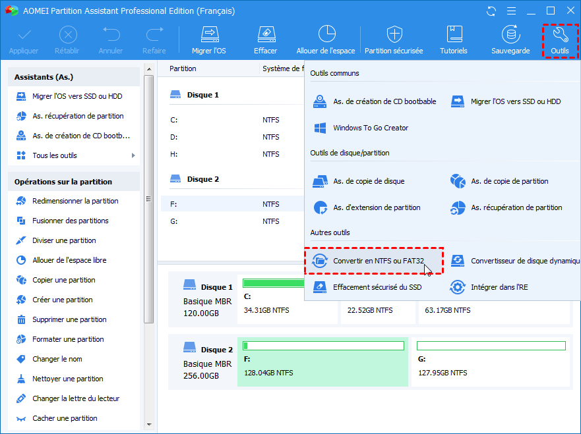The height and width of the screenshot is (434, 581).
Task: Select partition H: row in list
Action: pyautogui.click(x=233, y=154)
